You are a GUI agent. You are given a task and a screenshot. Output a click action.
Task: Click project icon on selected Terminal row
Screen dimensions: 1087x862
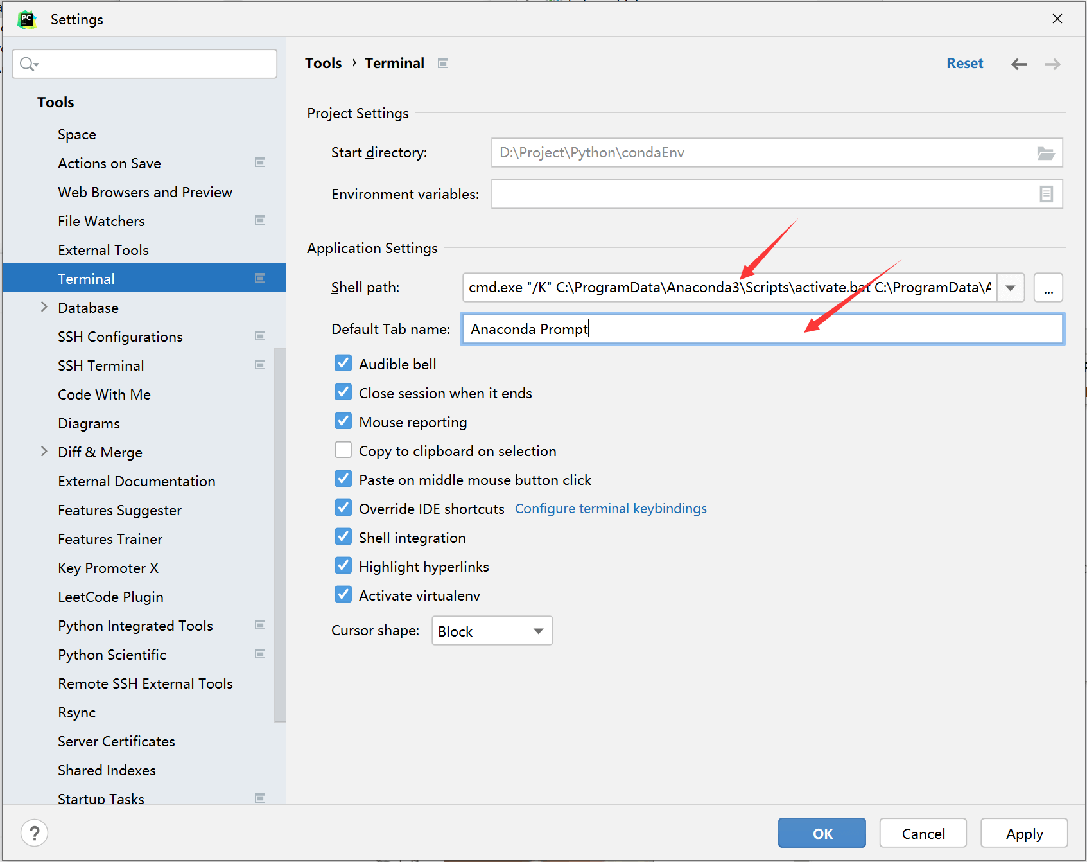(260, 278)
